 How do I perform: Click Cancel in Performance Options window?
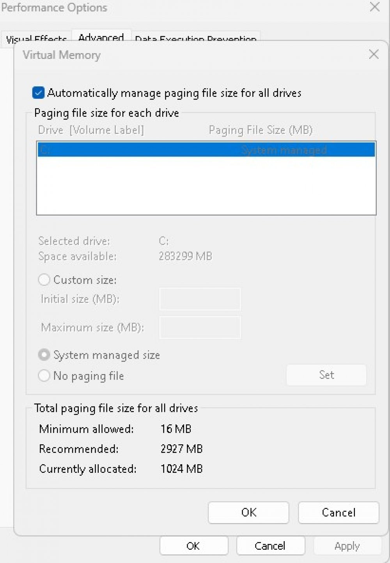(x=270, y=545)
